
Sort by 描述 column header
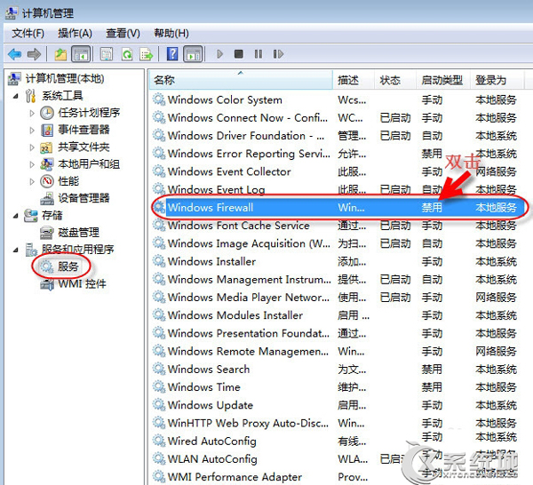point(354,80)
